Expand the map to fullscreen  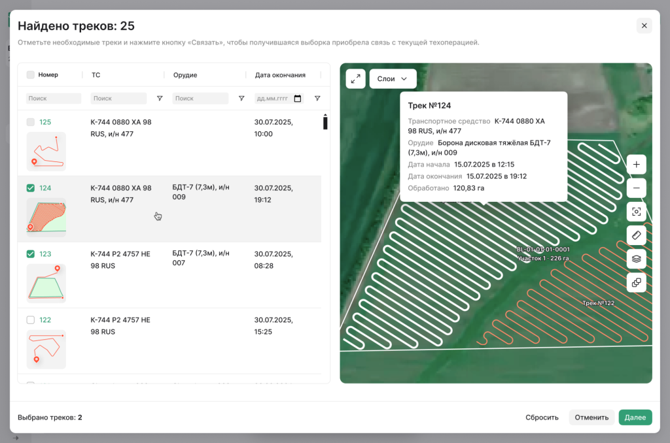coord(355,78)
